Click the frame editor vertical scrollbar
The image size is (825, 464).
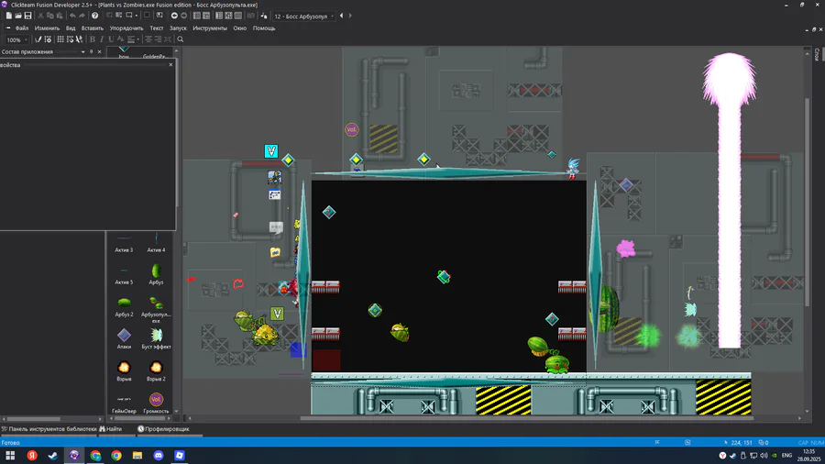[807, 203]
